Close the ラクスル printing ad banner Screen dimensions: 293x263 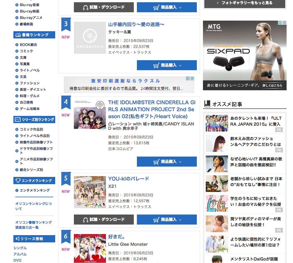point(192,79)
